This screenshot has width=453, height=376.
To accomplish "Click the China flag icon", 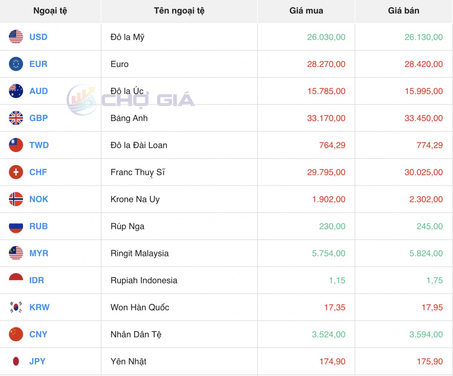I will coord(16,334).
